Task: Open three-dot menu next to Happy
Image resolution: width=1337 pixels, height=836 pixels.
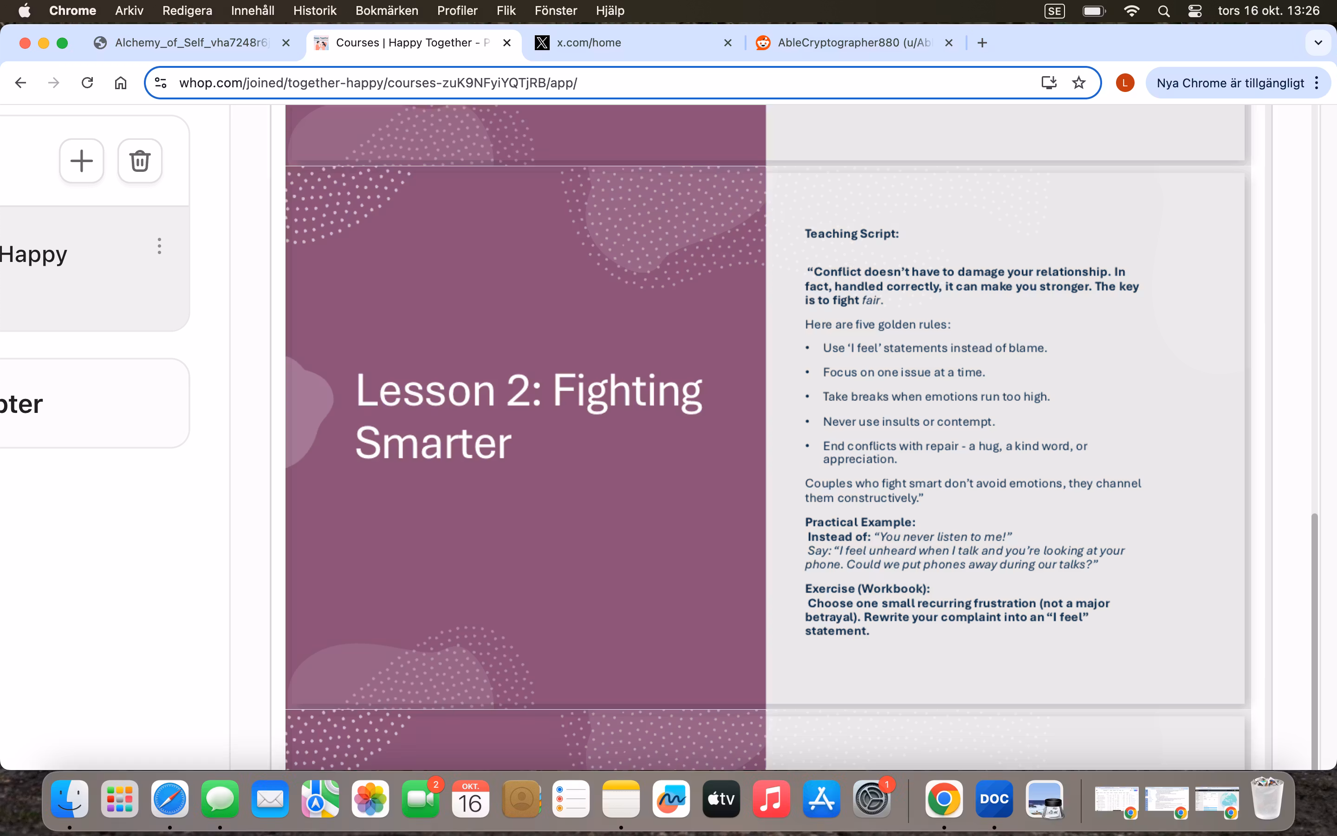Action: 159,246
